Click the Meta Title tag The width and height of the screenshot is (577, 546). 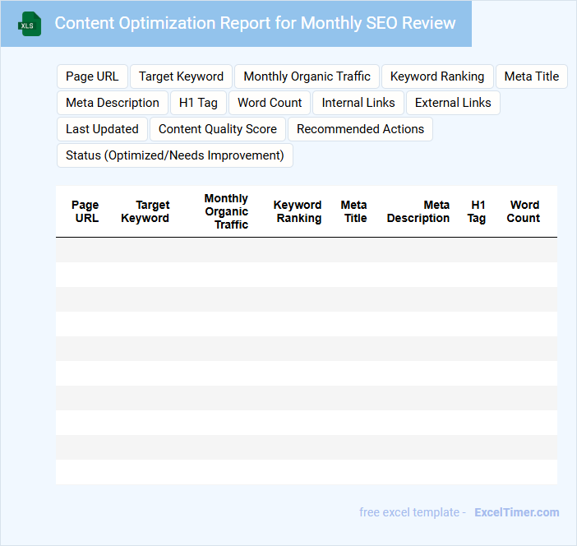[x=531, y=76]
